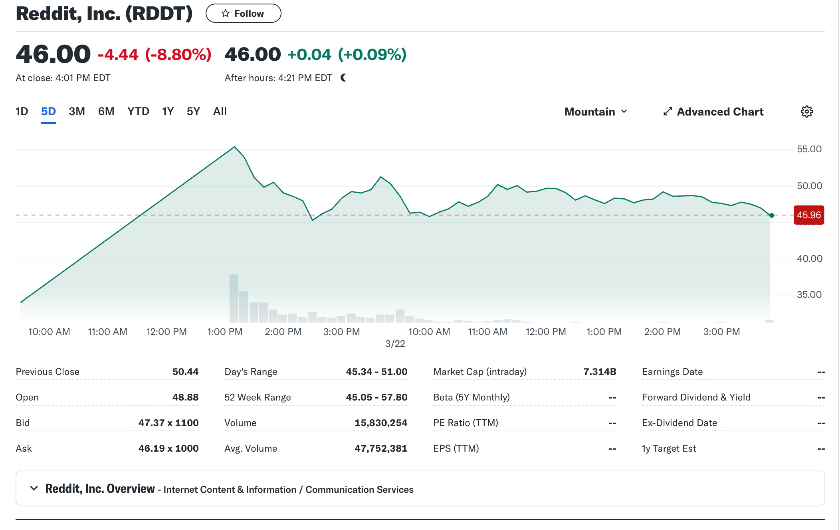Select the 1Y time range tab
The height and width of the screenshot is (530, 840).
pos(168,111)
